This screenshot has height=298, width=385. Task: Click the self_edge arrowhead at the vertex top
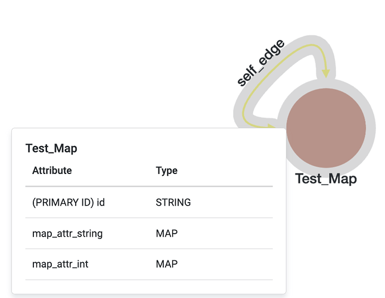tap(326, 73)
